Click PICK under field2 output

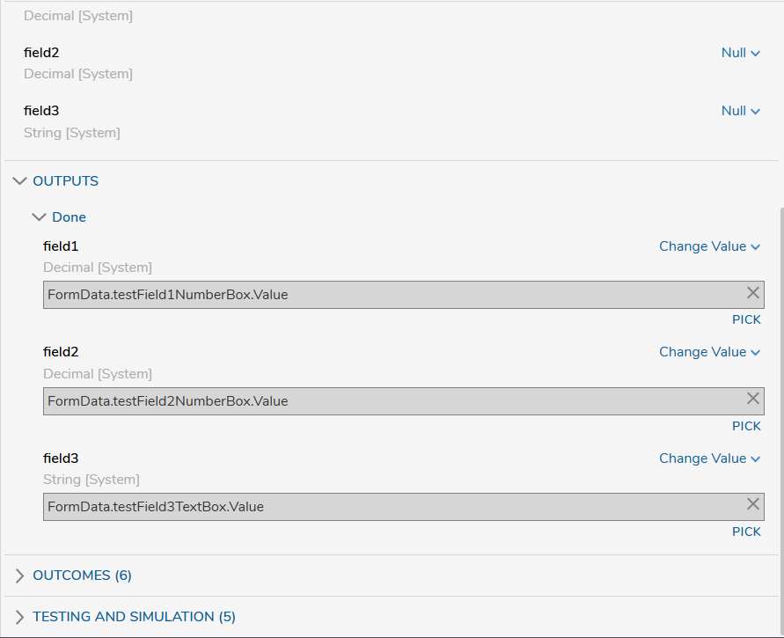746,426
